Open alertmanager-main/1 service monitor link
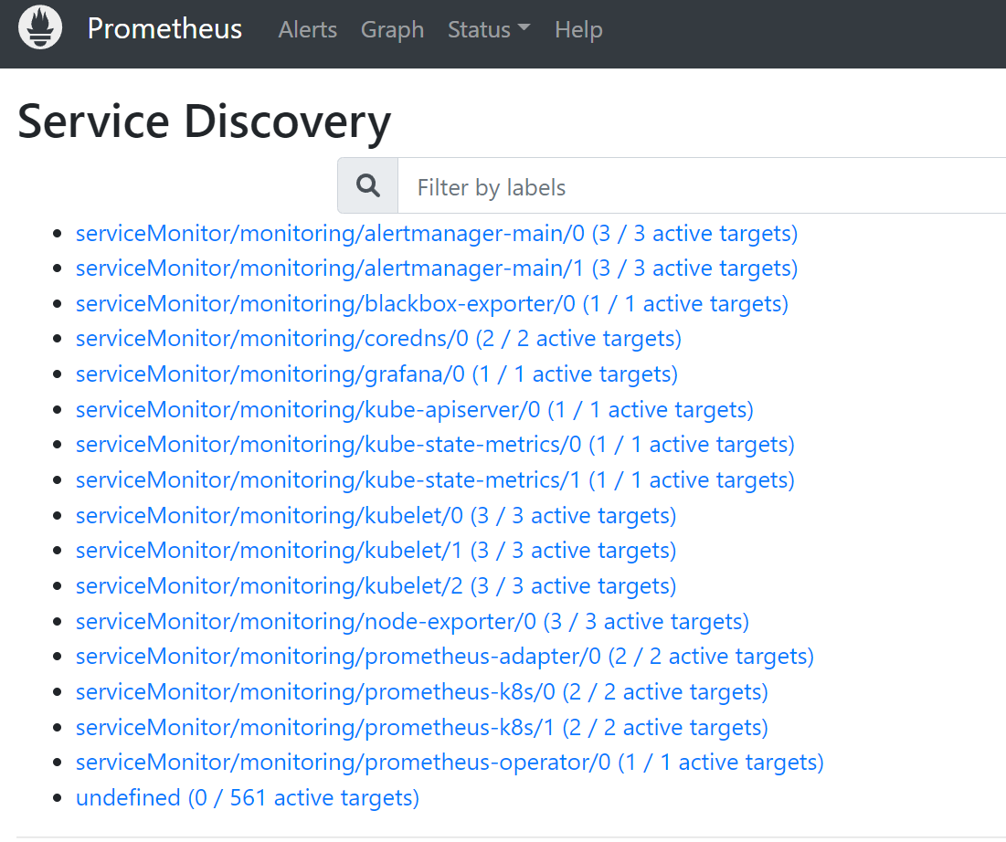The image size is (1006, 842). [436, 268]
